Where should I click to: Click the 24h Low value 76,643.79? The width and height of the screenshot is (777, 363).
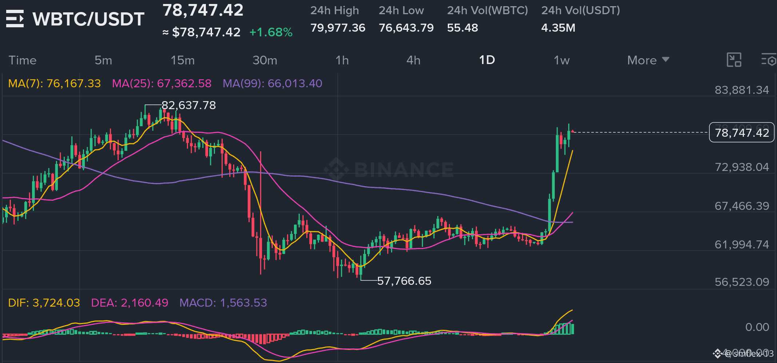(x=406, y=28)
